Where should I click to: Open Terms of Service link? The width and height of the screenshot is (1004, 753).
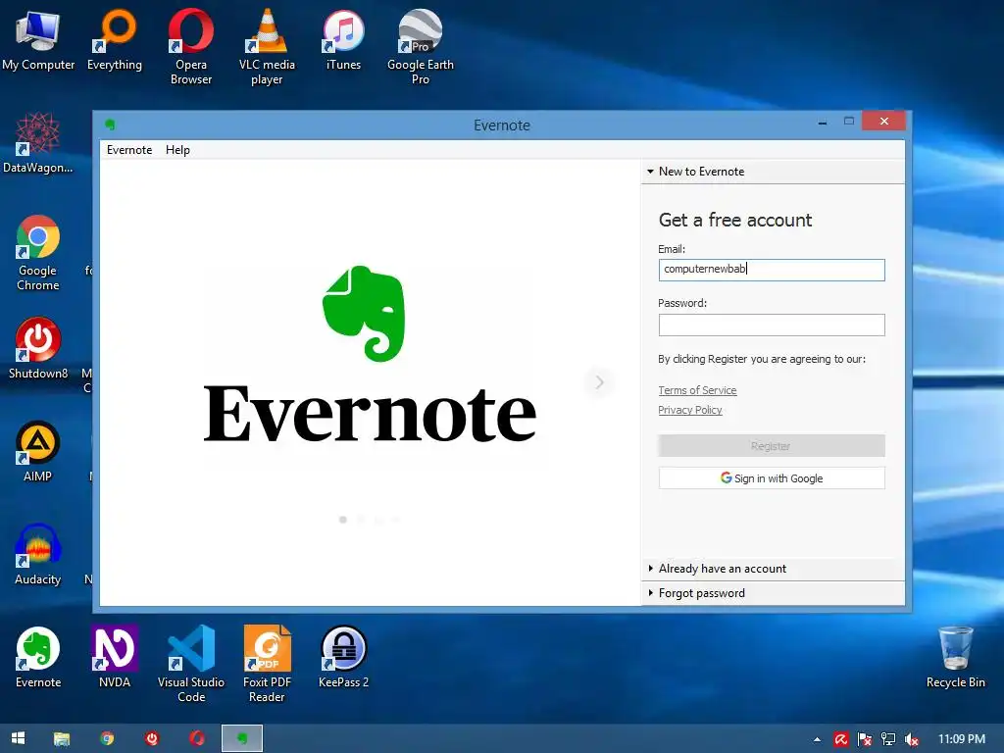[697, 390]
